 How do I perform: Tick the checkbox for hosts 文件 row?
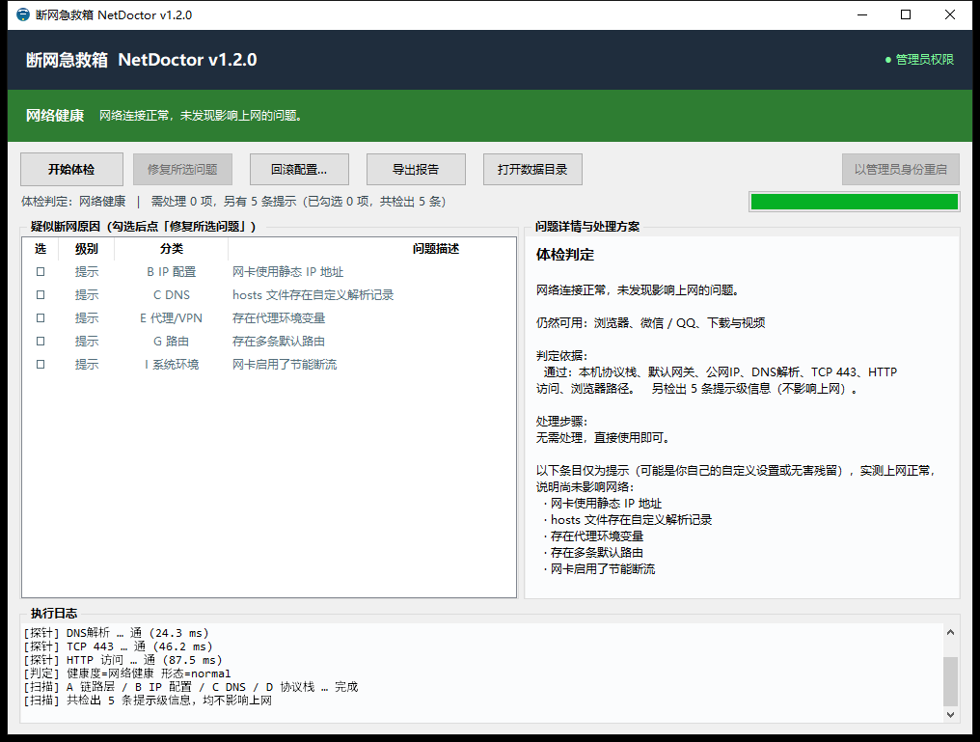41,295
